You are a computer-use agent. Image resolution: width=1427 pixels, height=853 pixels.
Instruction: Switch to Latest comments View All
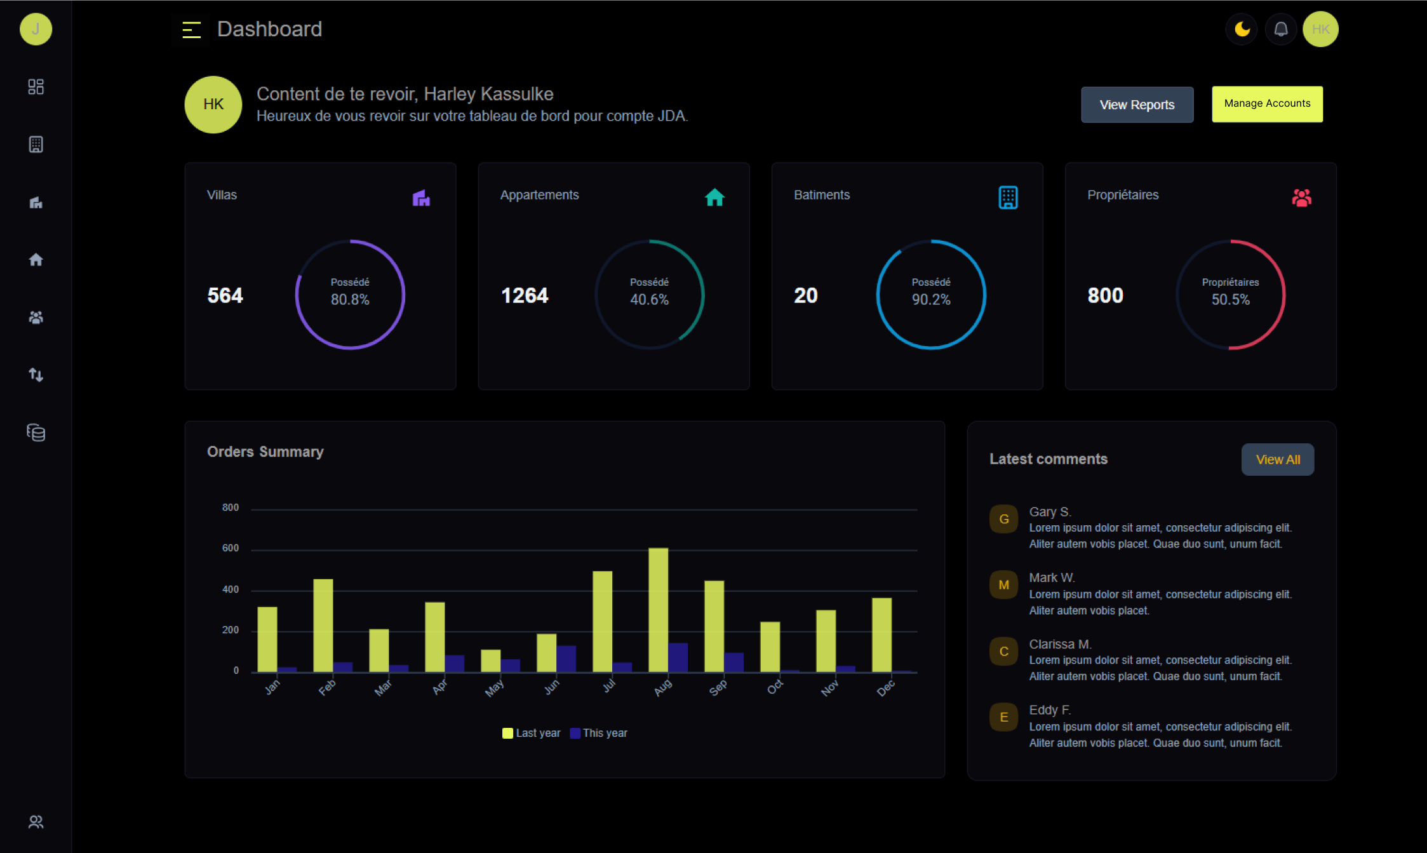pyautogui.click(x=1277, y=459)
